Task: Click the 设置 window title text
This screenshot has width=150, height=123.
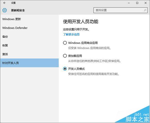Action: tap(13, 3)
